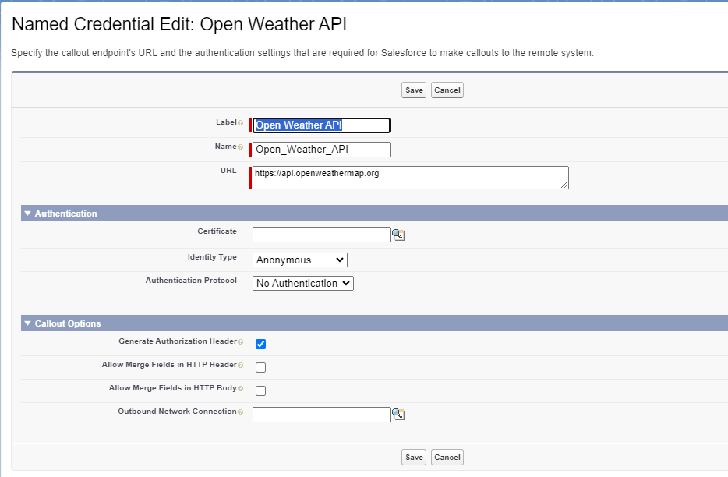Show help for Allow Merge Fields in HTTP Body
Viewport: 728px width, 477px height.
tap(241, 389)
